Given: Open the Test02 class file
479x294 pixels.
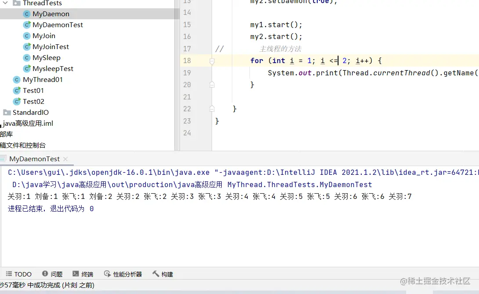Looking at the screenshot, I should pyautogui.click(x=34, y=102).
